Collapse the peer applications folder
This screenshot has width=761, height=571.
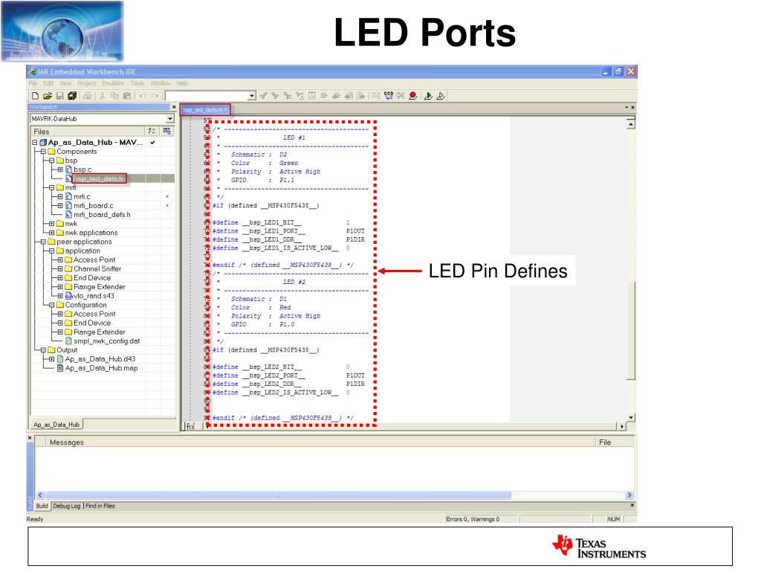click(43, 242)
